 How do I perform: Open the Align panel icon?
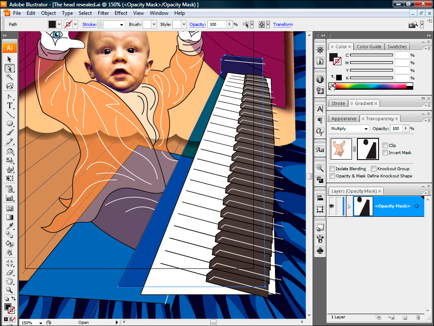(x=320, y=198)
